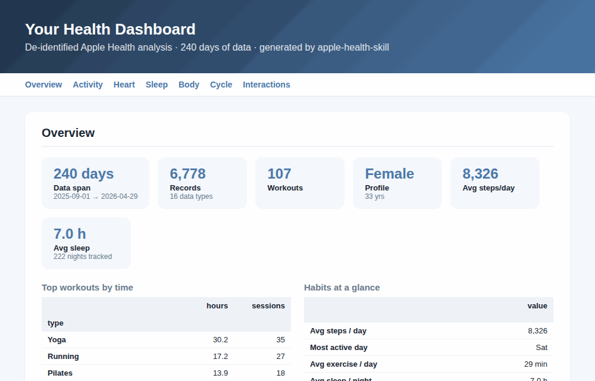Open the Overview nav link
This screenshot has width=595, height=381.
43,85
